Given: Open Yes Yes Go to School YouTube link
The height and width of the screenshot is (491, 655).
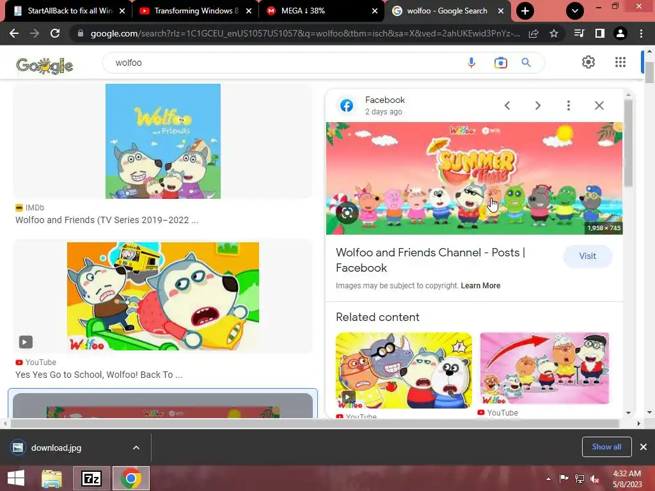Looking at the screenshot, I should (x=99, y=375).
